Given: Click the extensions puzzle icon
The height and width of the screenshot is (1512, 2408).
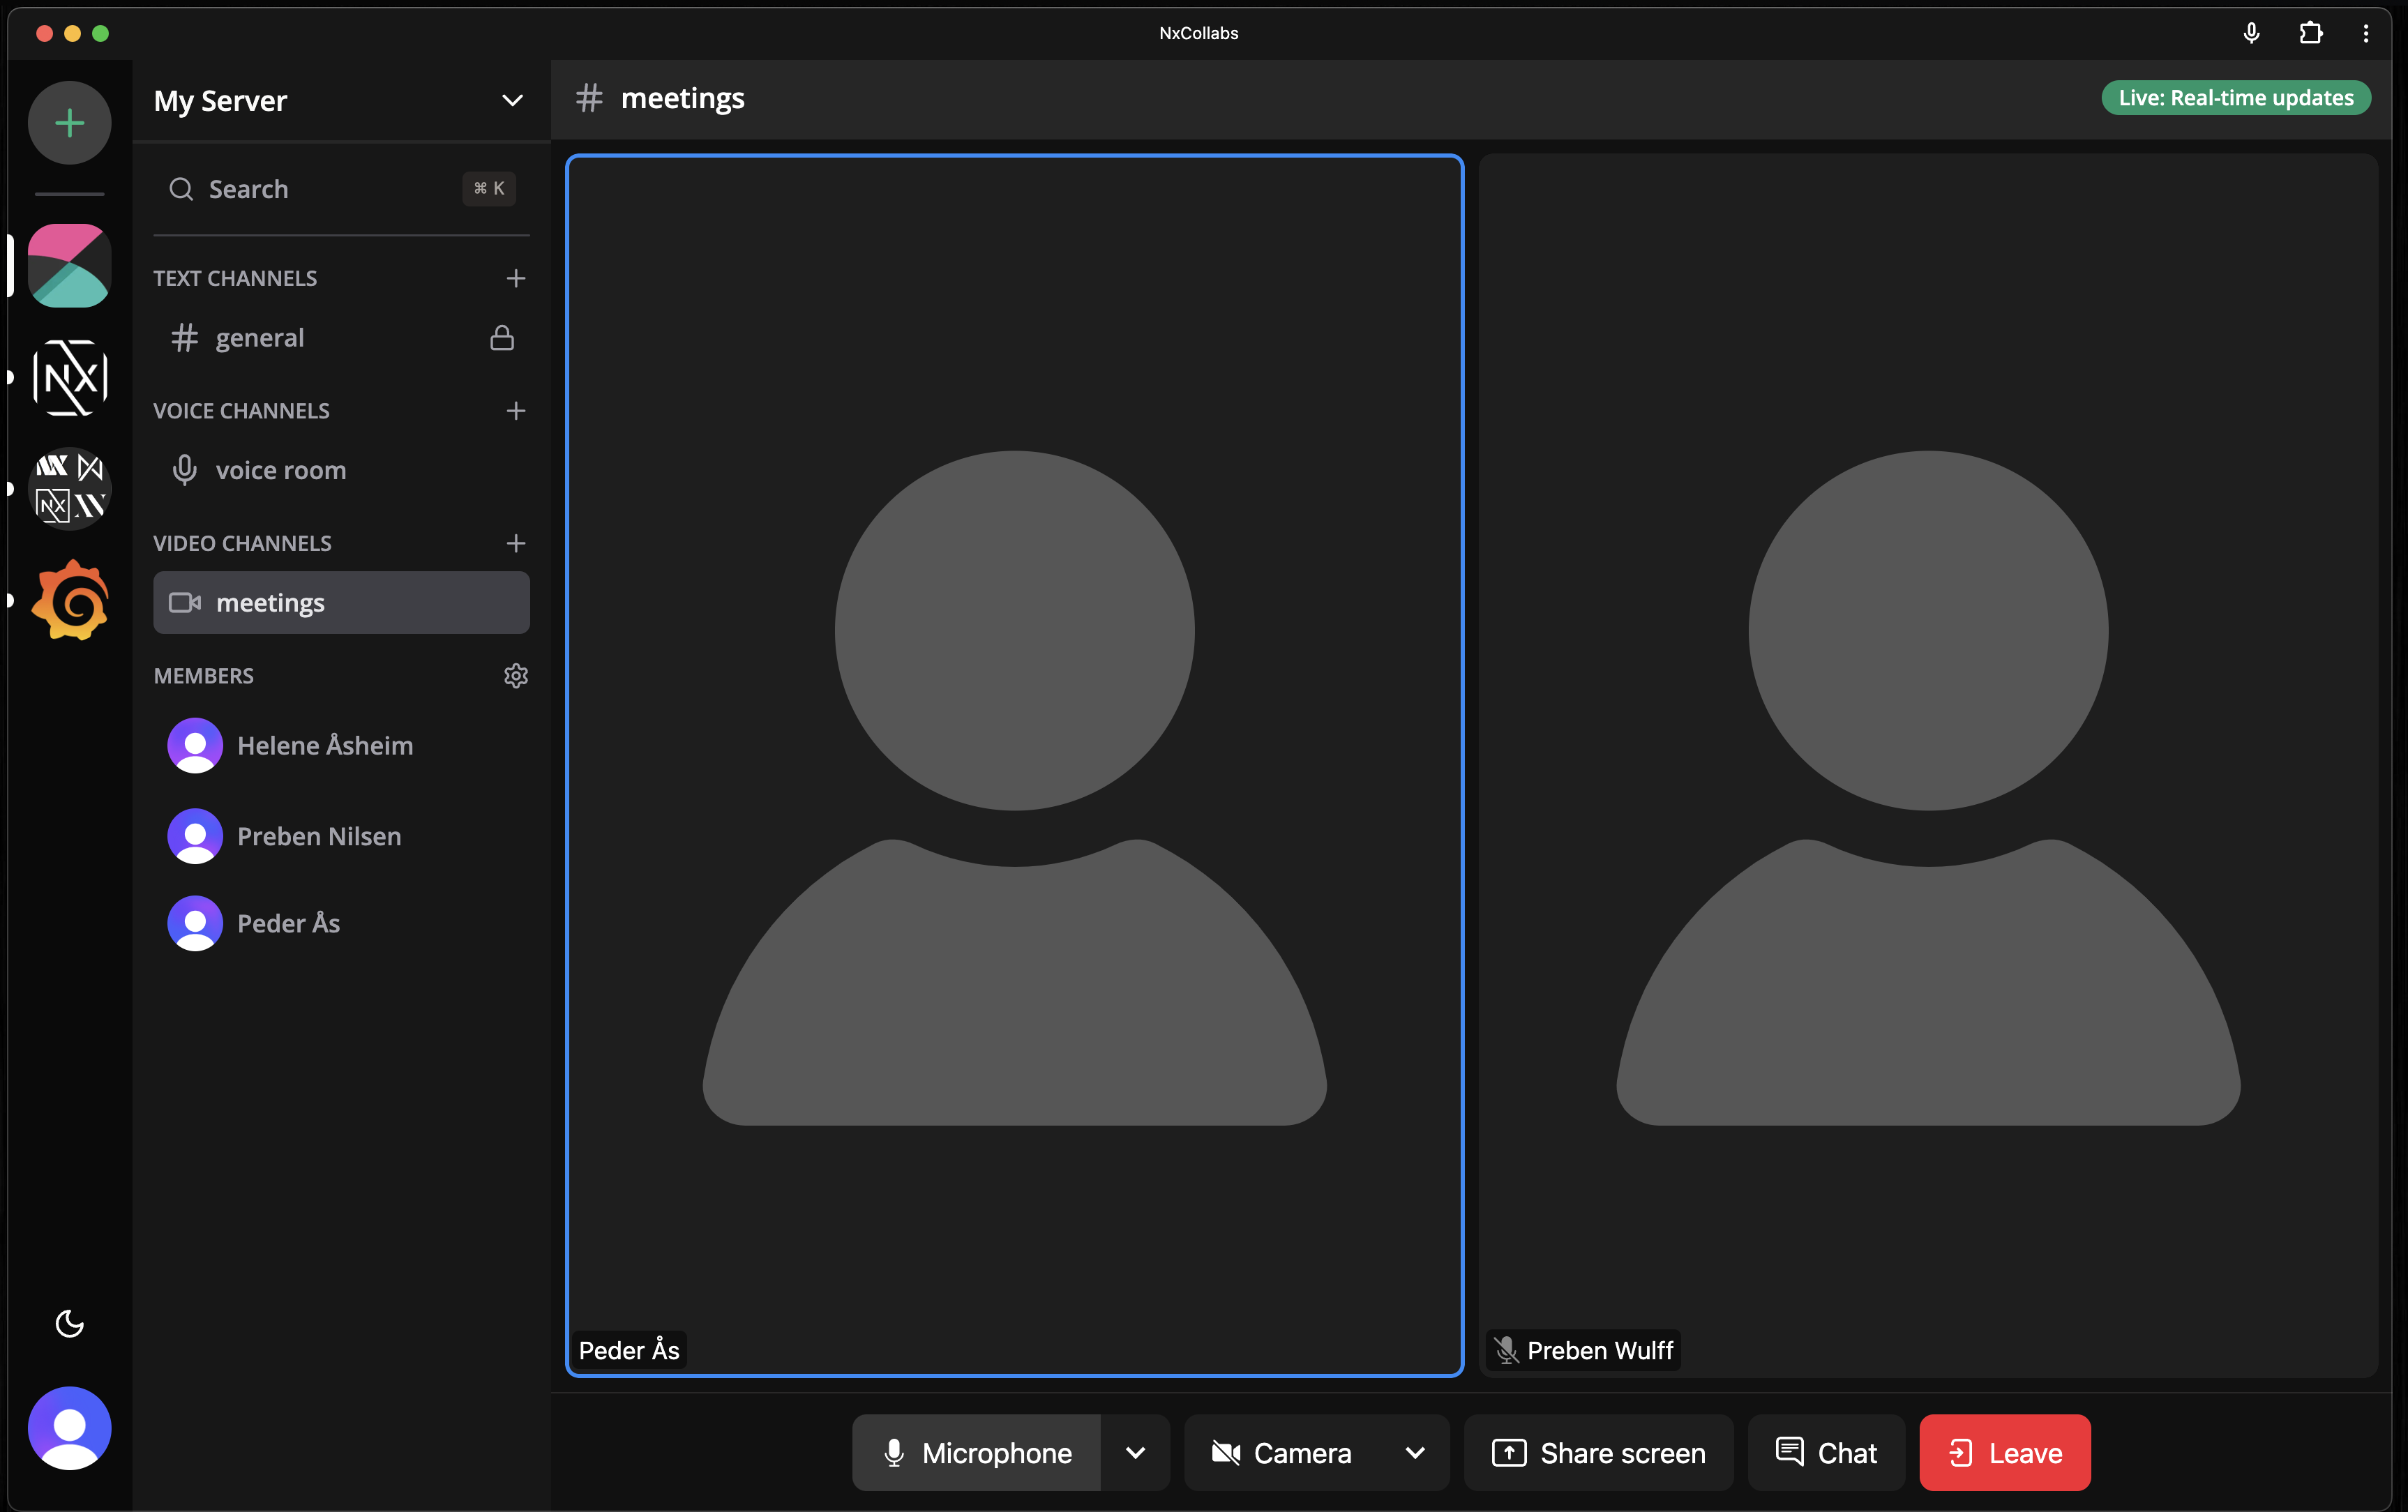Looking at the screenshot, I should (x=2310, y=33).
